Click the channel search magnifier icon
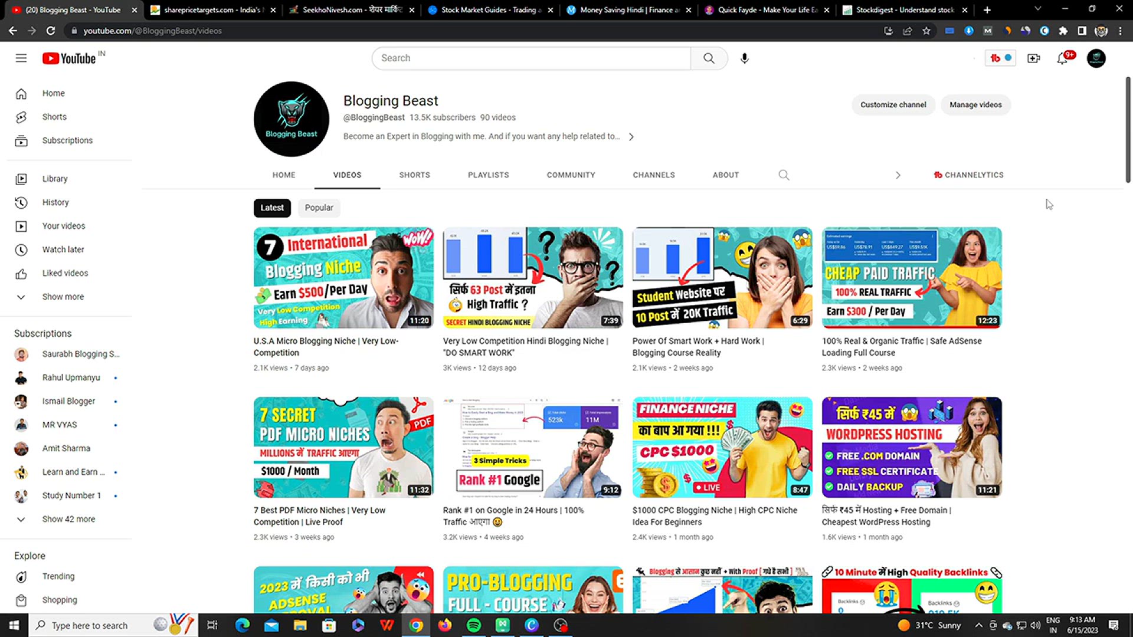The image size is (1133, 637). 784,175
